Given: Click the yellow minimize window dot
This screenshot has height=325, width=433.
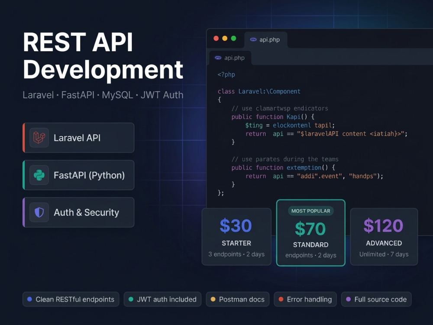Looking at the screenshot, I should pos(225,39).
